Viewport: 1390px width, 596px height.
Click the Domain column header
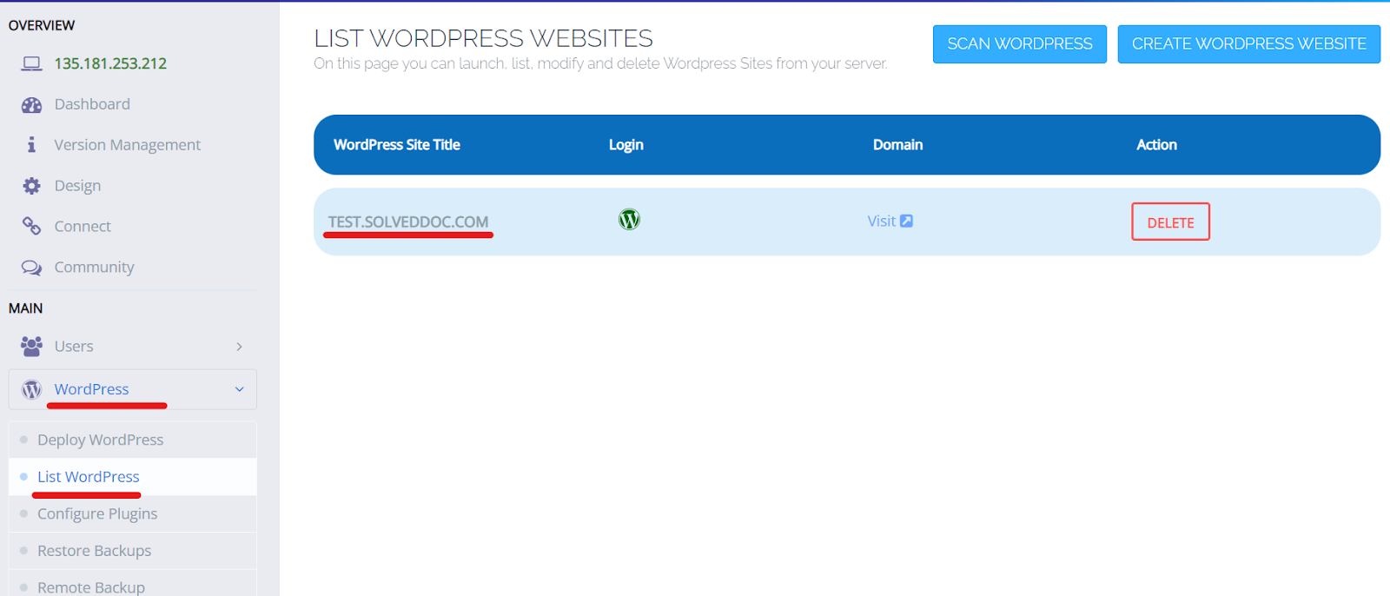[897, 145]
